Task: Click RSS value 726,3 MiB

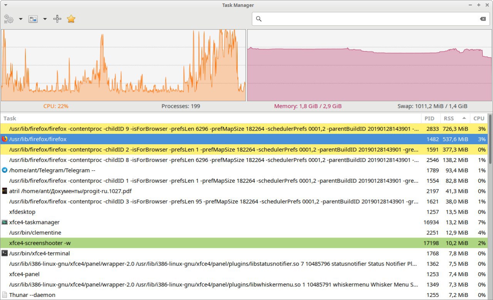Action: [456, 129]
